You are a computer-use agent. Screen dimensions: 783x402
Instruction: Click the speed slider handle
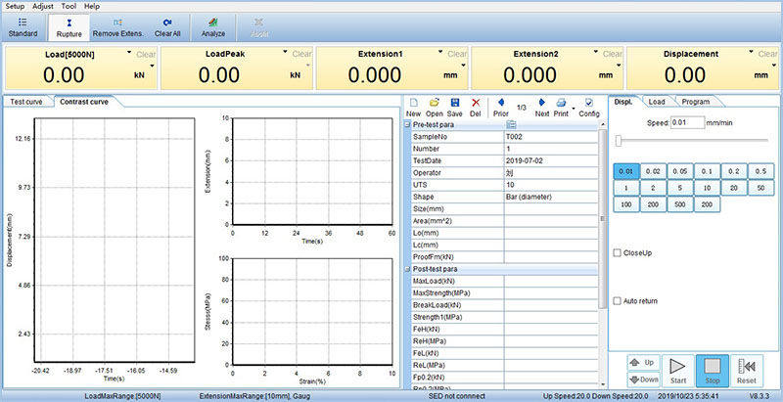click(618, 141)
